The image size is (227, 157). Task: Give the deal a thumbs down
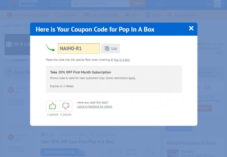(66, 106)
